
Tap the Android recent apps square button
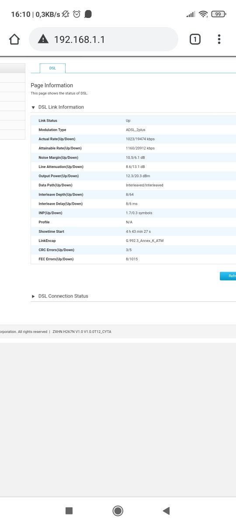tap(69, 511)
